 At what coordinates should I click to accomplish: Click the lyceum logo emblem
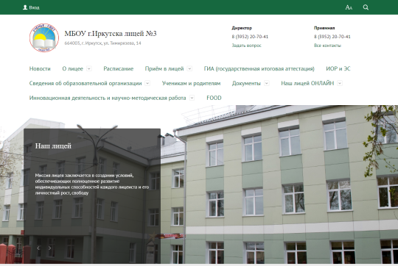click(44, 37)
